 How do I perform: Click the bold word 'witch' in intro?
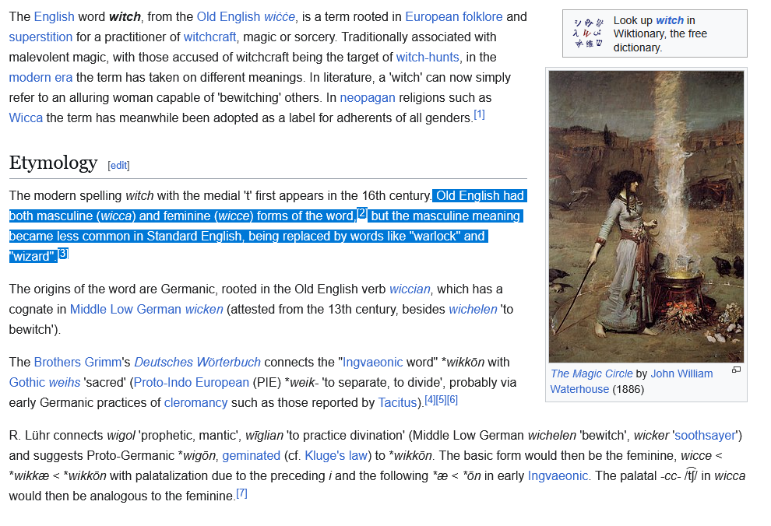(125, 16)
